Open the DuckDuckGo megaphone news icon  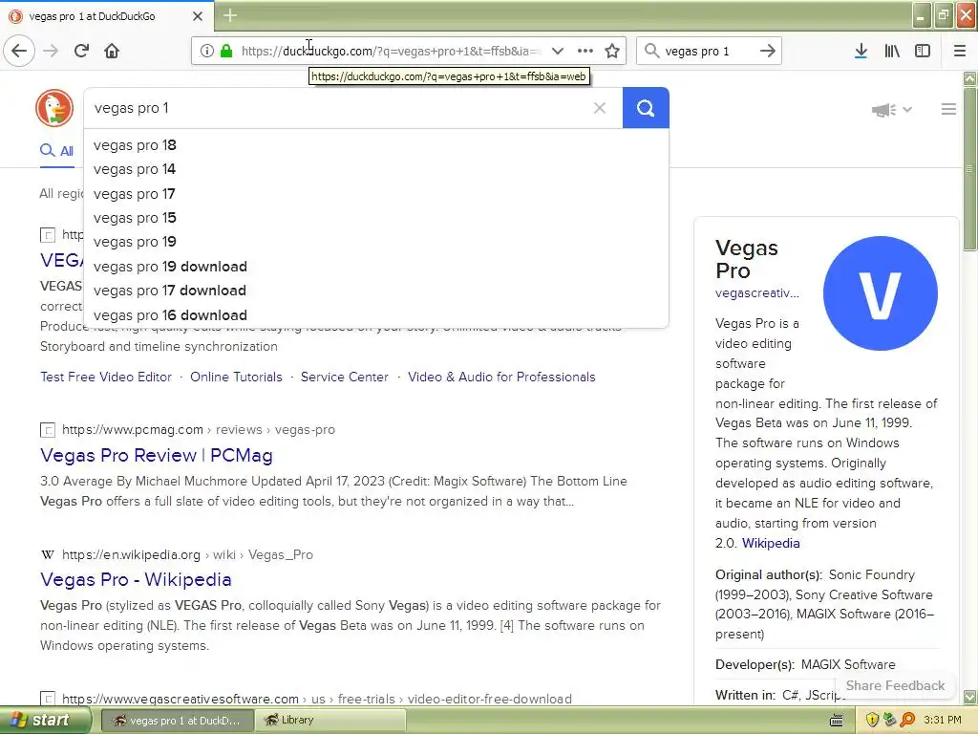coord(883,110)
